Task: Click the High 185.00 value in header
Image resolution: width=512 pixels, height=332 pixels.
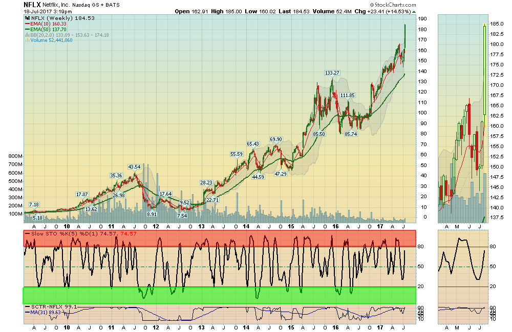Action: pos(226,11)
